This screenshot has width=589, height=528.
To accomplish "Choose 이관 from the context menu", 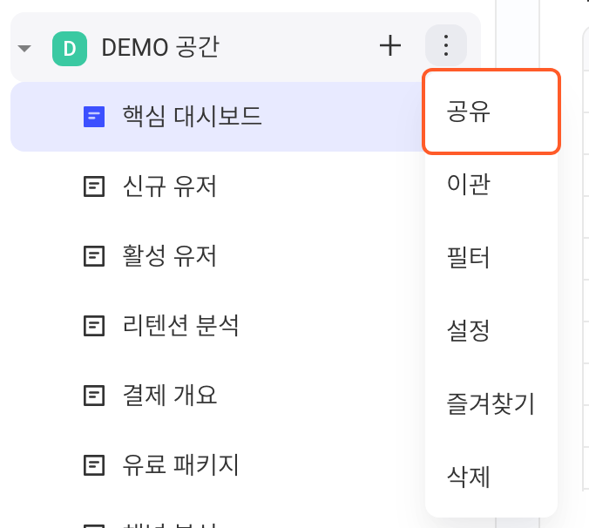I will pos(491,184).
